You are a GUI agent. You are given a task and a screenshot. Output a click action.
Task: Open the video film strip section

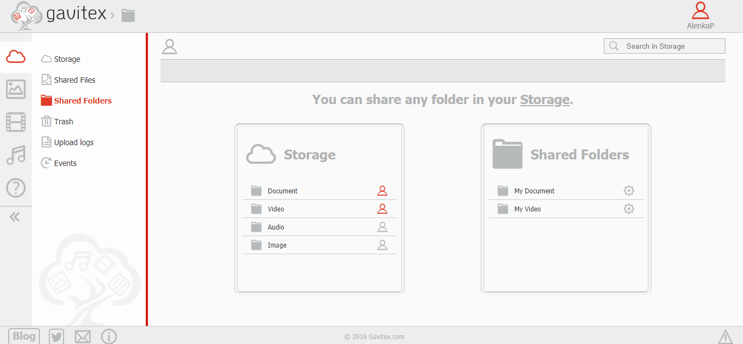(x=16, y=122)
